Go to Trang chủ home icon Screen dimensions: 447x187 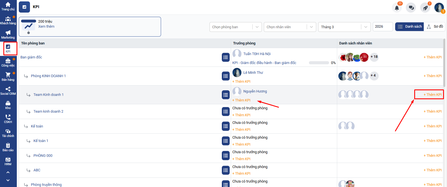(8, 6)
